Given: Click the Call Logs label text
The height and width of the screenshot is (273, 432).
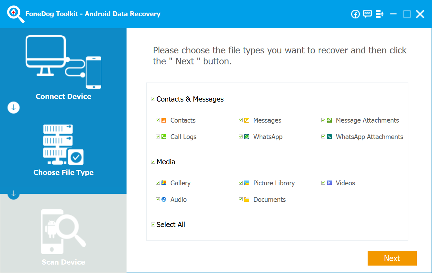Looking at the screenshot, I should click(x=183, y=137).
